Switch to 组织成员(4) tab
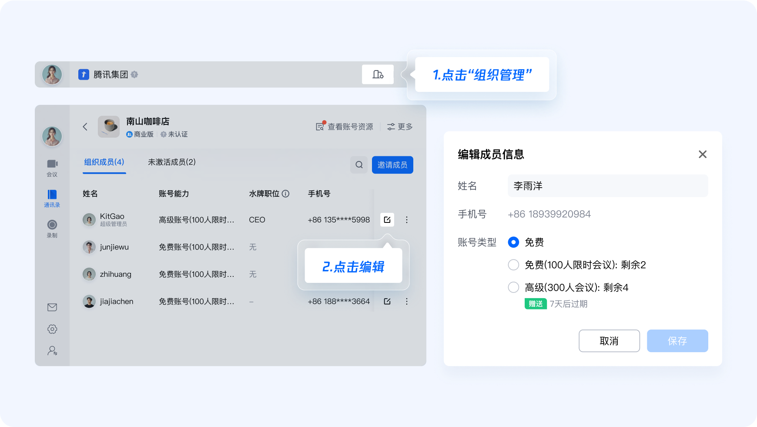Image resolution: width=757 pixels, height=427 pixels. point(104,162)
